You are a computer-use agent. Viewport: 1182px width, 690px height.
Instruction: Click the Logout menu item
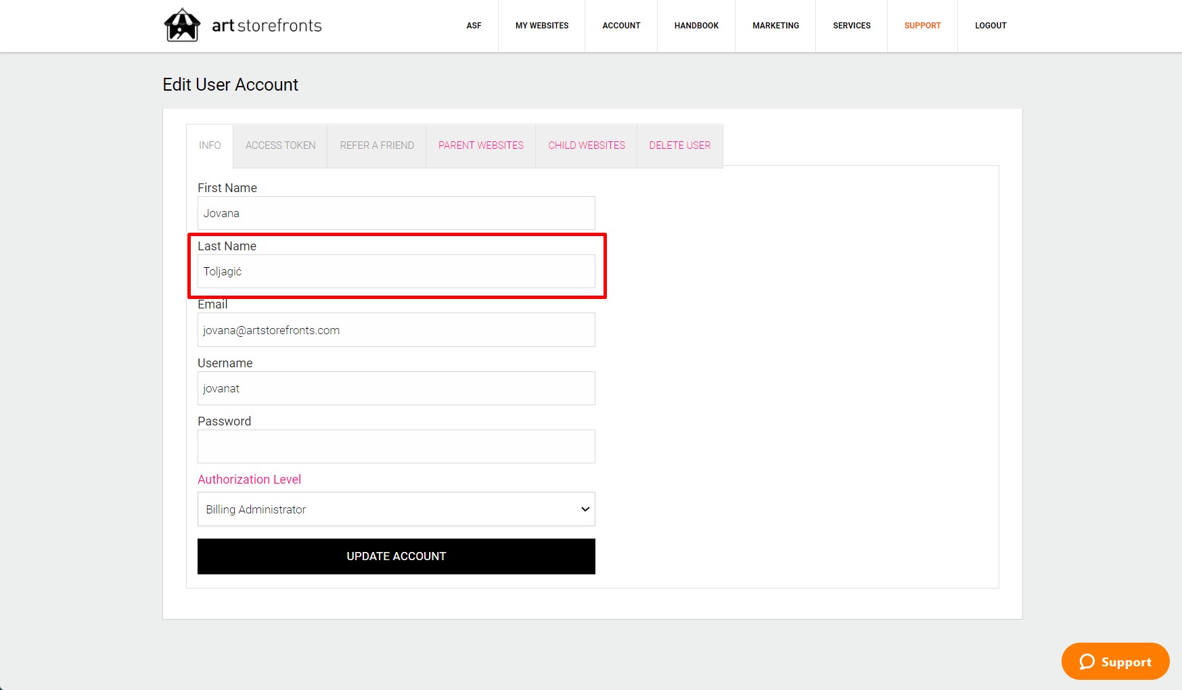(x=990, y=26)
